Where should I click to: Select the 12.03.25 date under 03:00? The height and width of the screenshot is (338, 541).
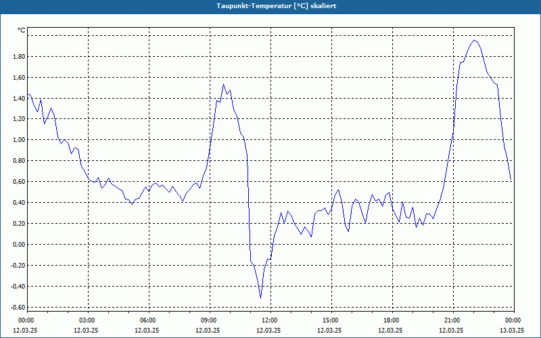click(86, 330)
